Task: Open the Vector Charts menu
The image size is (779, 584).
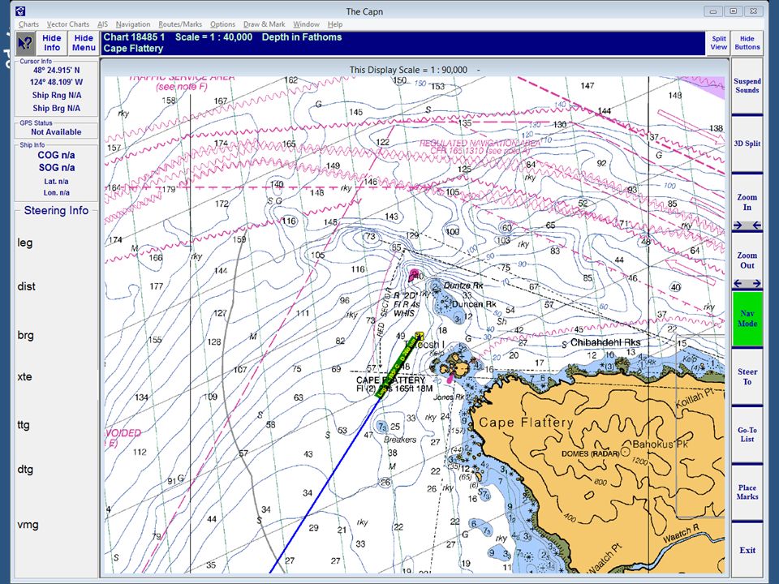Action: coord(68,24)
